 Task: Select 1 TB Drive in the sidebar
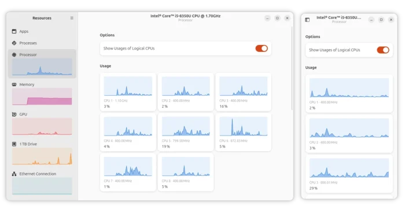(x=42, y=153)
